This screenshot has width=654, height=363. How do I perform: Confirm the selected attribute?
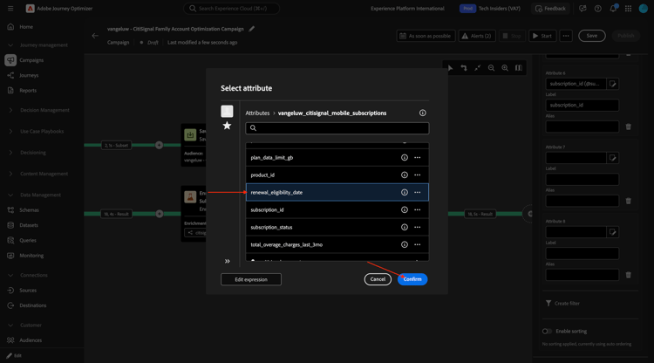point(412,279)
